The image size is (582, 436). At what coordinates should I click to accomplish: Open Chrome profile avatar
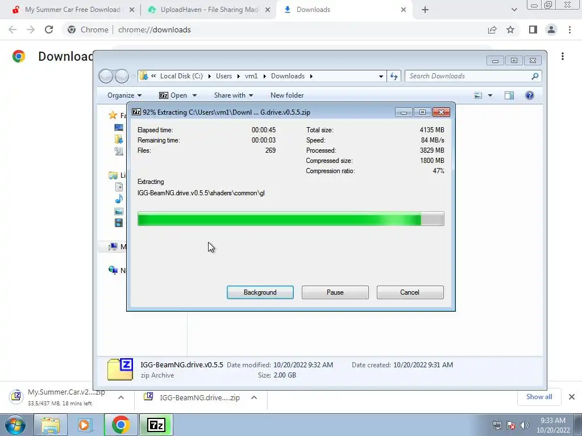point(551,30)
